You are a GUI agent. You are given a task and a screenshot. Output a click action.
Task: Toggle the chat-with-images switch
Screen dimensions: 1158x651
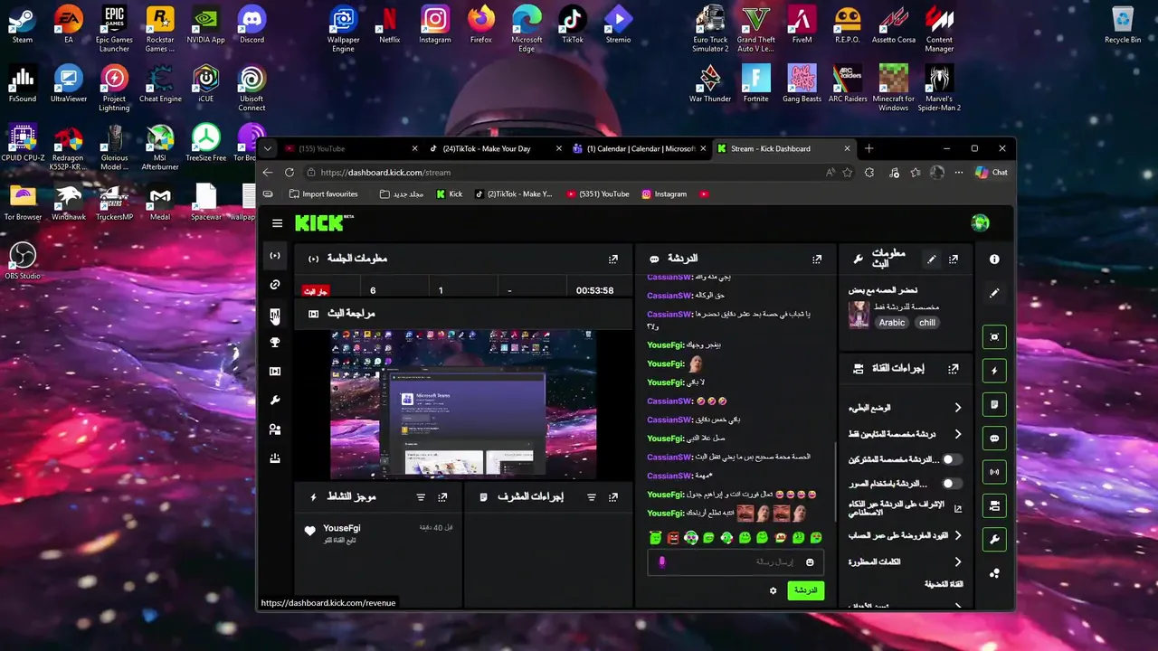pyautogui.click(x=951, y=484)
